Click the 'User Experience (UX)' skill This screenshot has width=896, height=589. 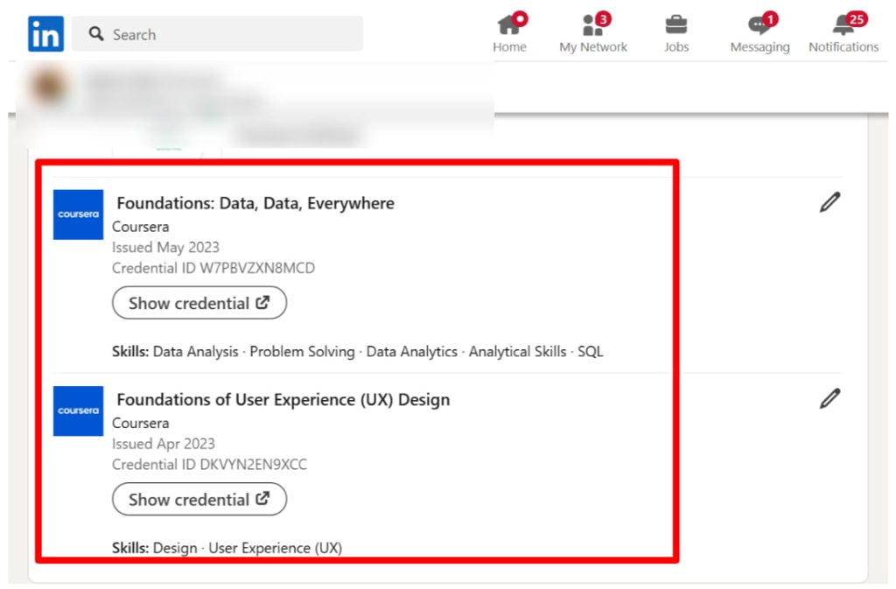276,548
